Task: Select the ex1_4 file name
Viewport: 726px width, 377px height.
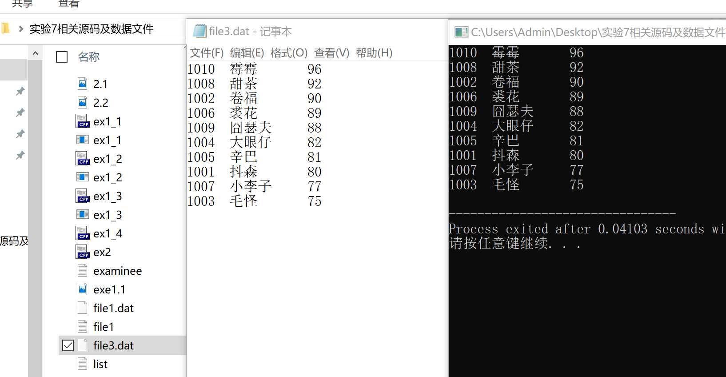Action: click(x=108, y=233)
